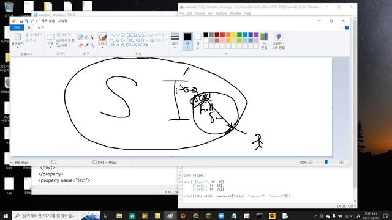Pick the green color swatch in palette
This screenshot has height=220, width=392.
[x=239, y=35]
